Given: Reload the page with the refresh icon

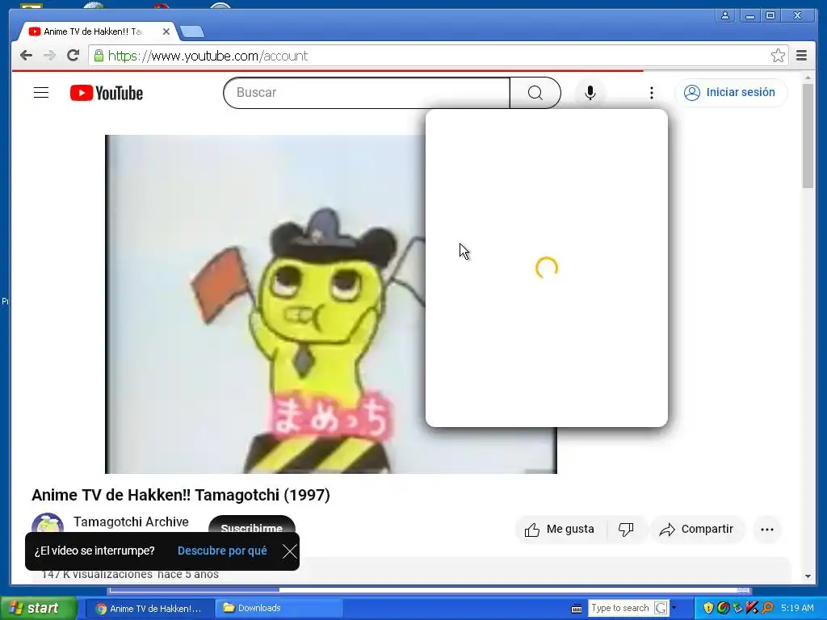Looking at the screenshot, I should coord(73,56).
